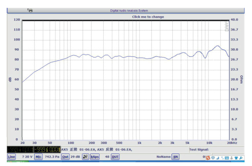Click the left level meter display
This screenshot has width=252, height=166.
20,149
